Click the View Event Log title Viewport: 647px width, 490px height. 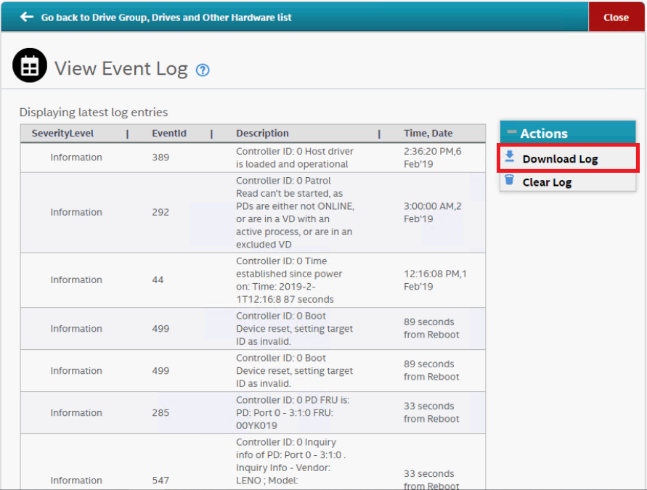click(x=121, y=69)
